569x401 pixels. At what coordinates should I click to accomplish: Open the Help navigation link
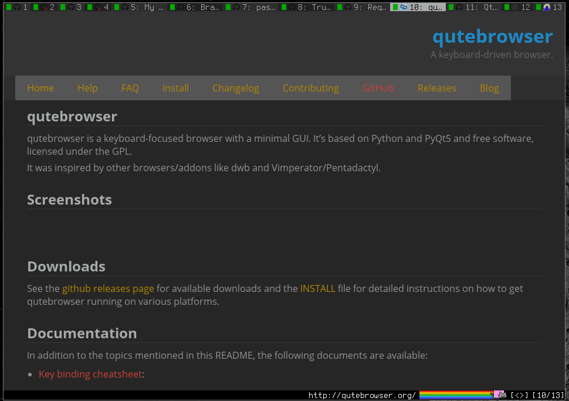87,88
